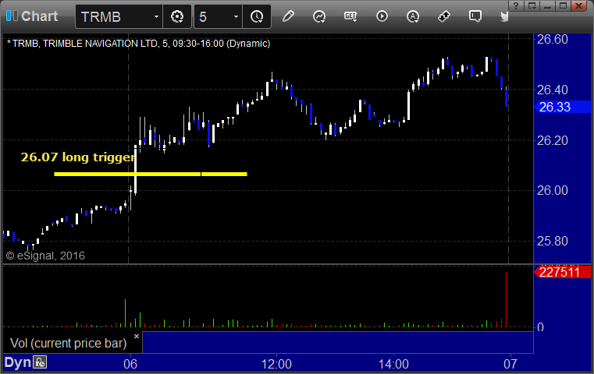Toggle the lock icon beside Dyn
594x374 pixels.
tap(40, 362)
